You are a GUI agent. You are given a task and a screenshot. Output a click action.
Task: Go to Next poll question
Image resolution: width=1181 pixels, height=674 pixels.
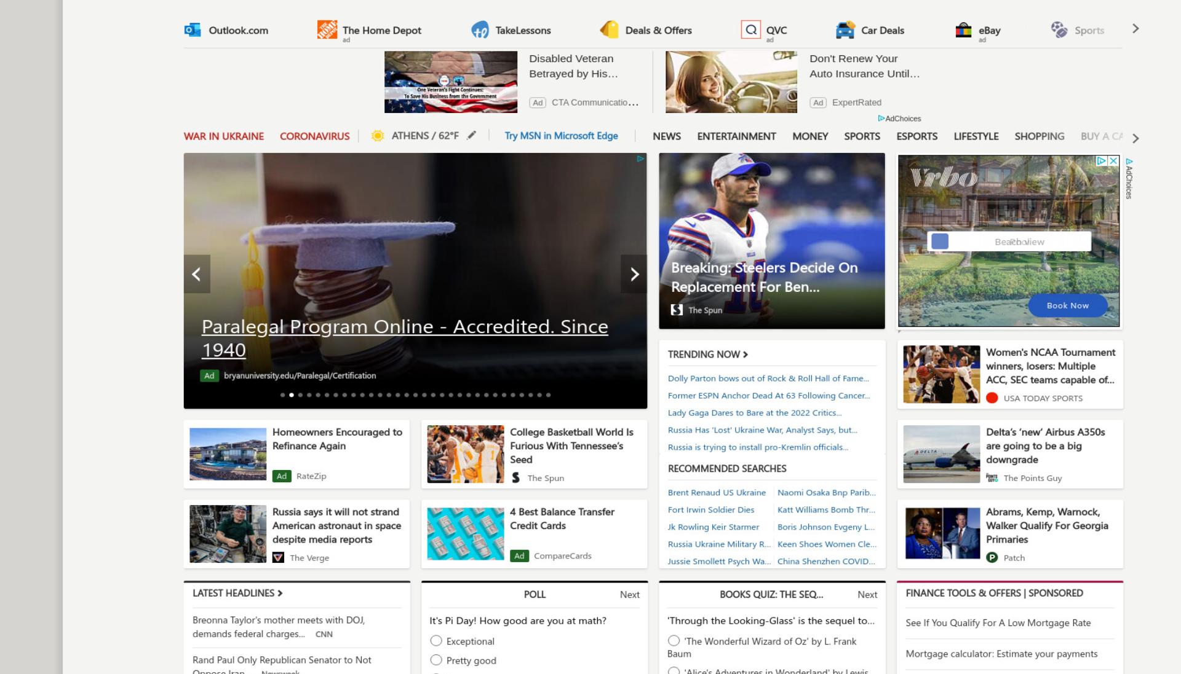pyautogui.click(x=629, y=594)
